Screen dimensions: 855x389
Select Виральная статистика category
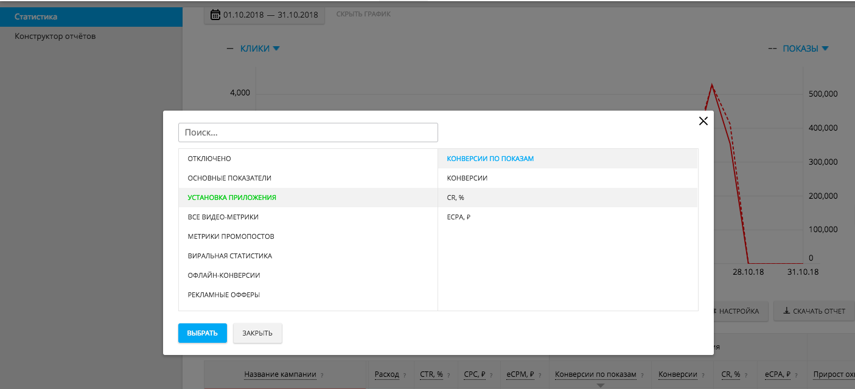click(x=229, y=256)
